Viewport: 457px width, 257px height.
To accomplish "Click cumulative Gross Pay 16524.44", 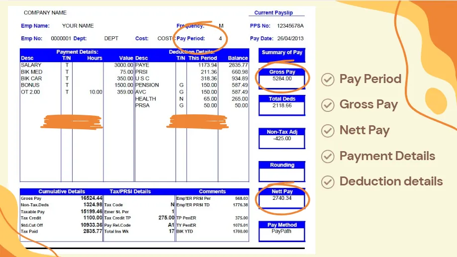I will [x=91, y=198].
